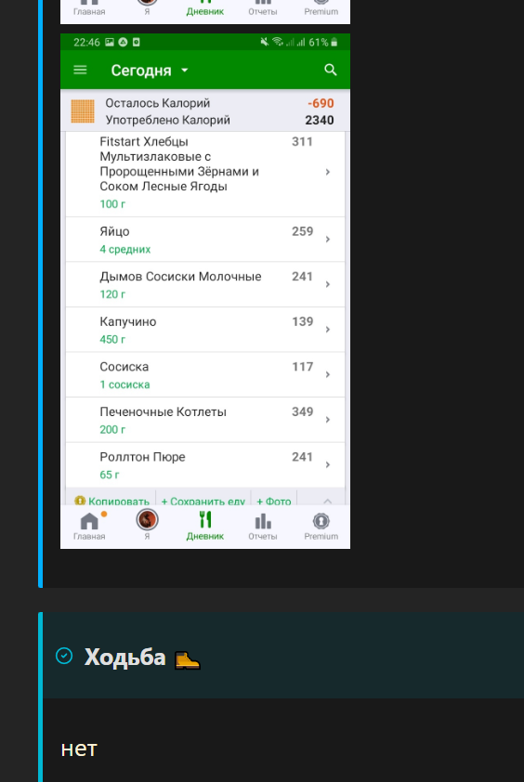This screenshot has height=782, width=524.
Task: Open the Premium badge icon
Action: point(321,521)
